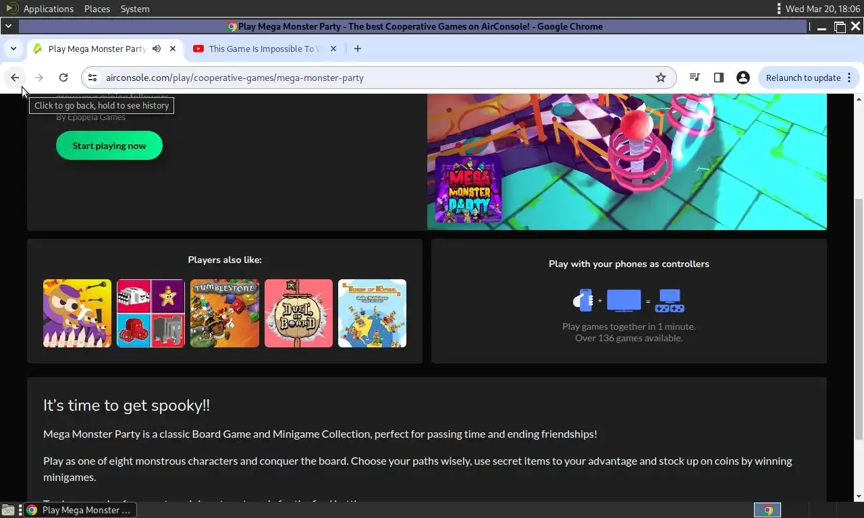Viewport: 864px width, 518px height.
Task: Click the Players also like heading
Action: (x=225, y=260)
